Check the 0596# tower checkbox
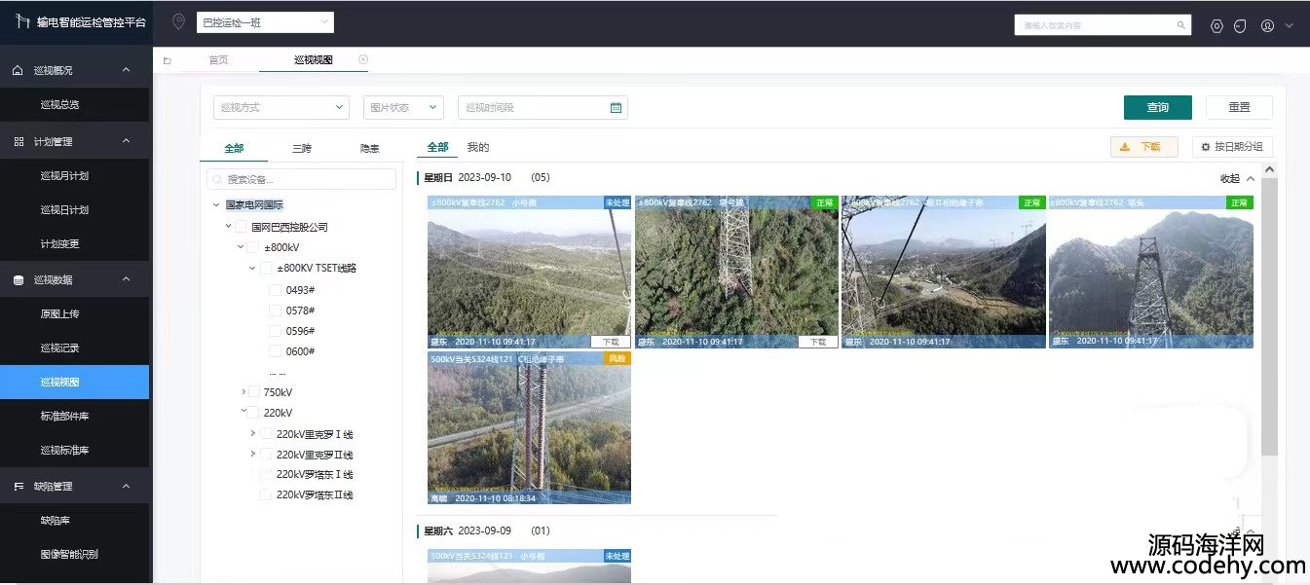Viewport: 1310px width, 585px height. pyautogui.click(x=275, y=331)
